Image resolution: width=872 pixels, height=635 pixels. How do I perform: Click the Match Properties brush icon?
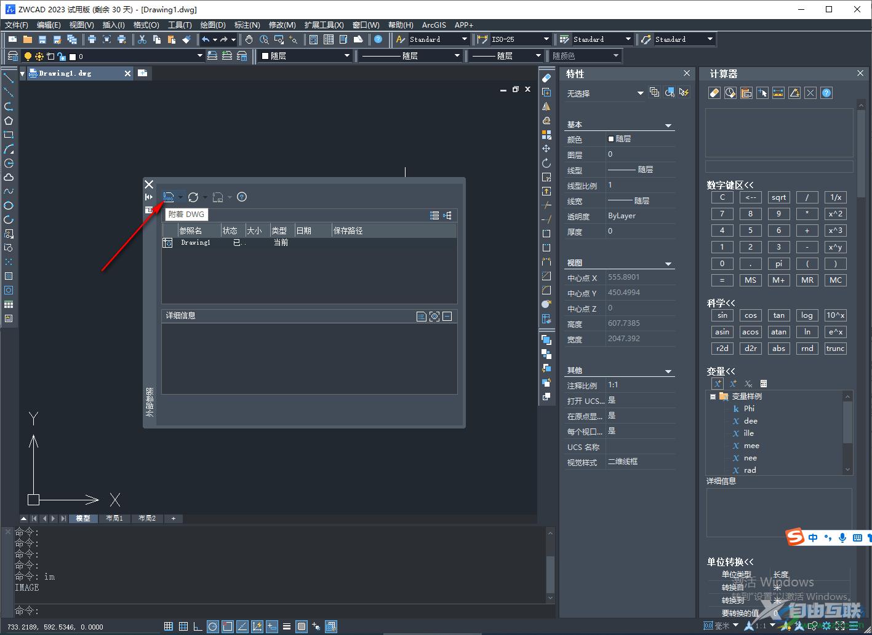186,39
